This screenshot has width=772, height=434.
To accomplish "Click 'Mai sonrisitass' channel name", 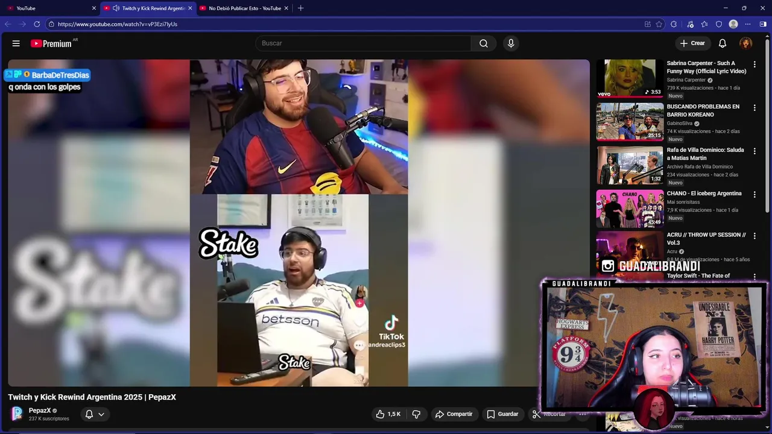I will click(683, 202).
